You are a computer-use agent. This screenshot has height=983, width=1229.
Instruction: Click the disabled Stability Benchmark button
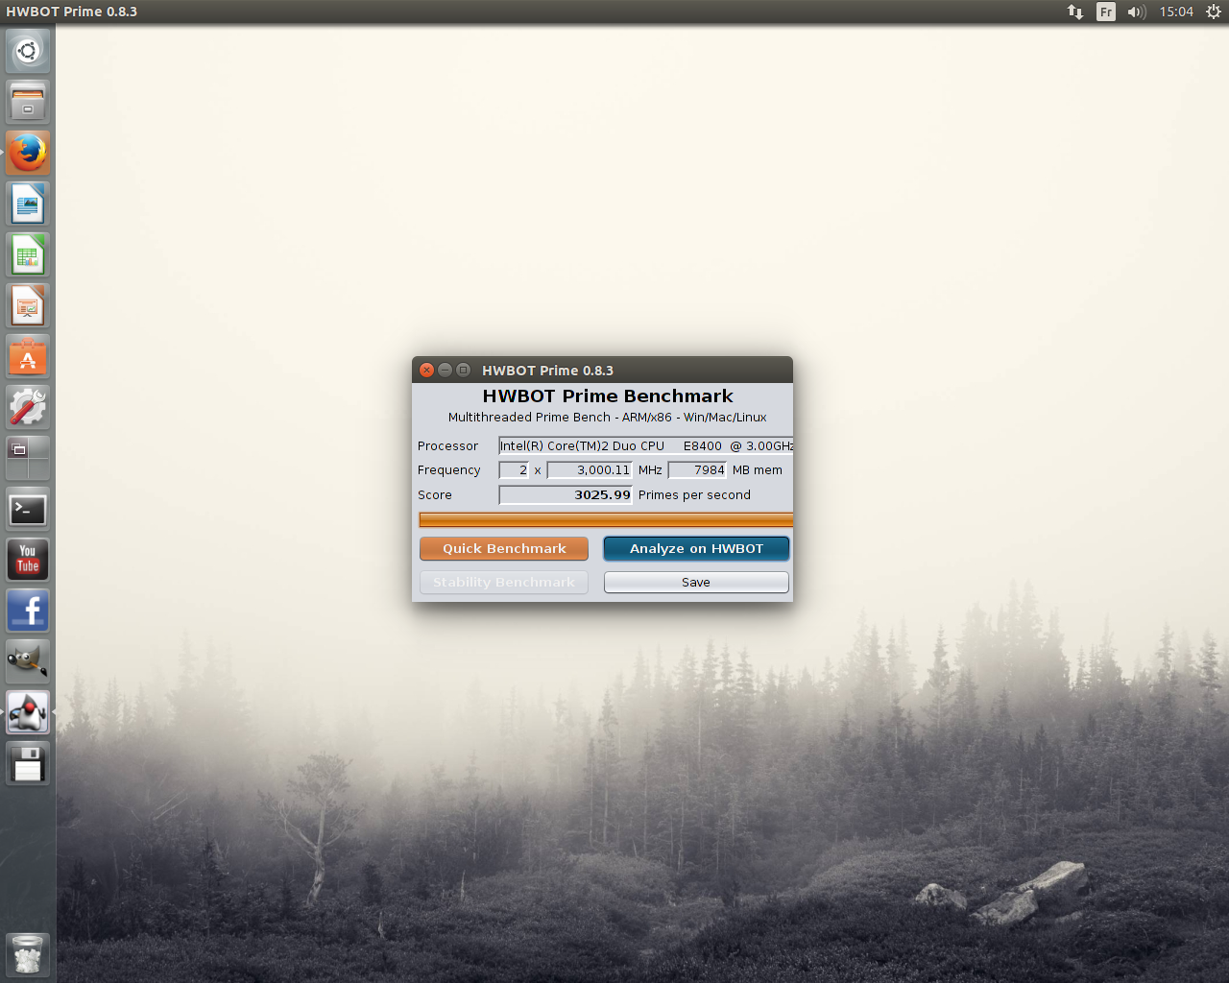[504, 582]
